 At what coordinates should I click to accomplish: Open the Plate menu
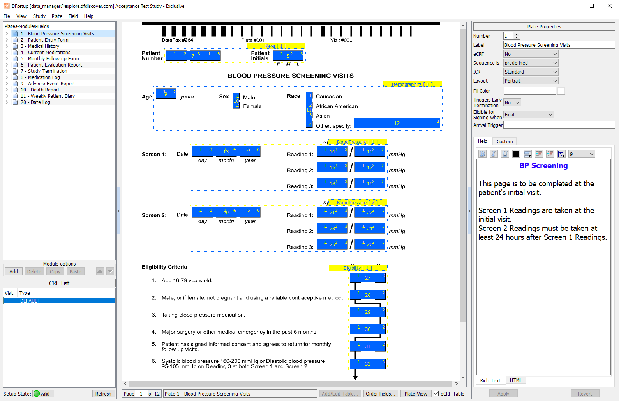tap(57, 16)
